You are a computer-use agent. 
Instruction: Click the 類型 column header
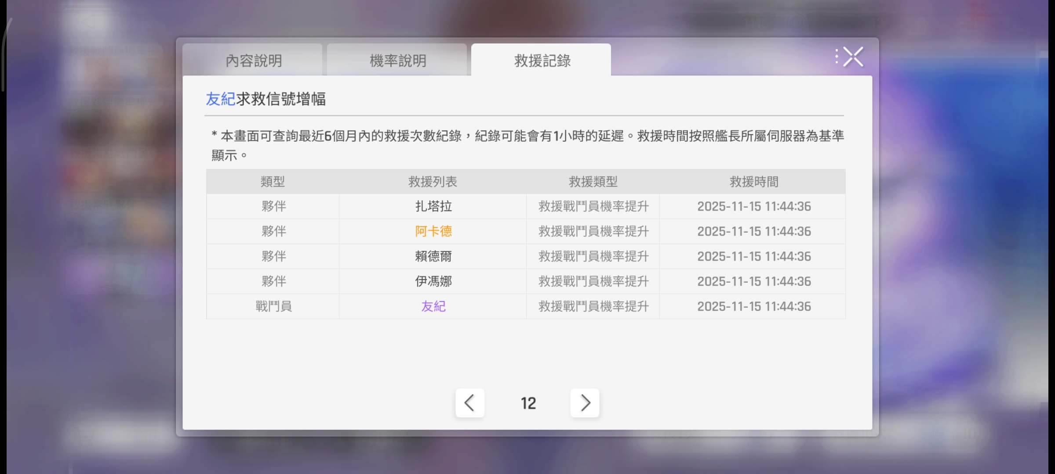tap(273, 182)
